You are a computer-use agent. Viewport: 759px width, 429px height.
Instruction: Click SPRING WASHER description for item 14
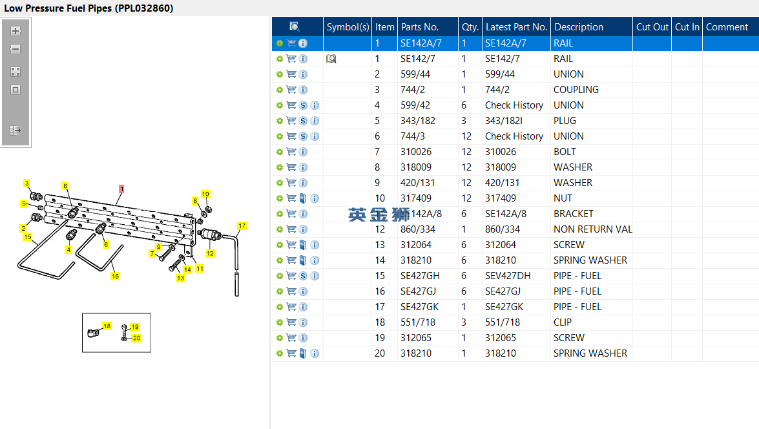click(x=590, y=260)
